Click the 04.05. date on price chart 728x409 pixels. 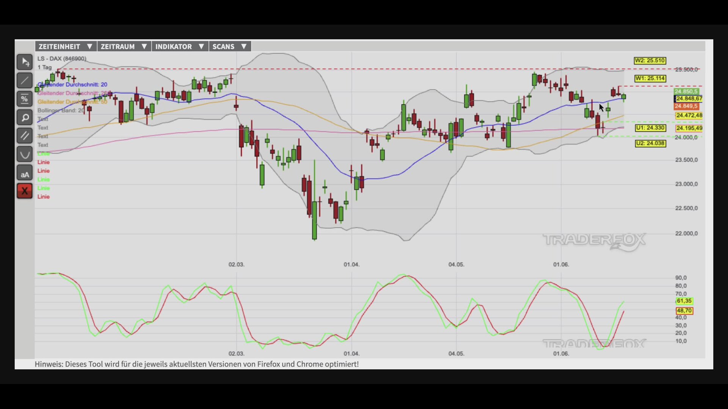[x=456, y=264]
